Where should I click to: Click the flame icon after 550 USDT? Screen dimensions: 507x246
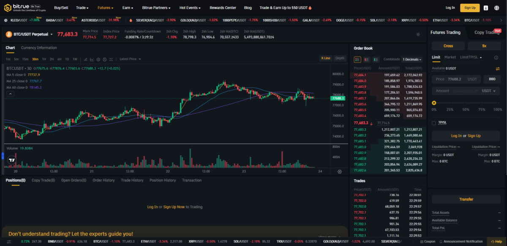point(310,8)
